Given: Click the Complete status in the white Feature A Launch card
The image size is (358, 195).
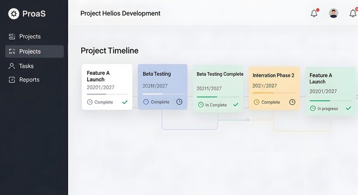Looking at the screenshot, I should click(103, 102).
